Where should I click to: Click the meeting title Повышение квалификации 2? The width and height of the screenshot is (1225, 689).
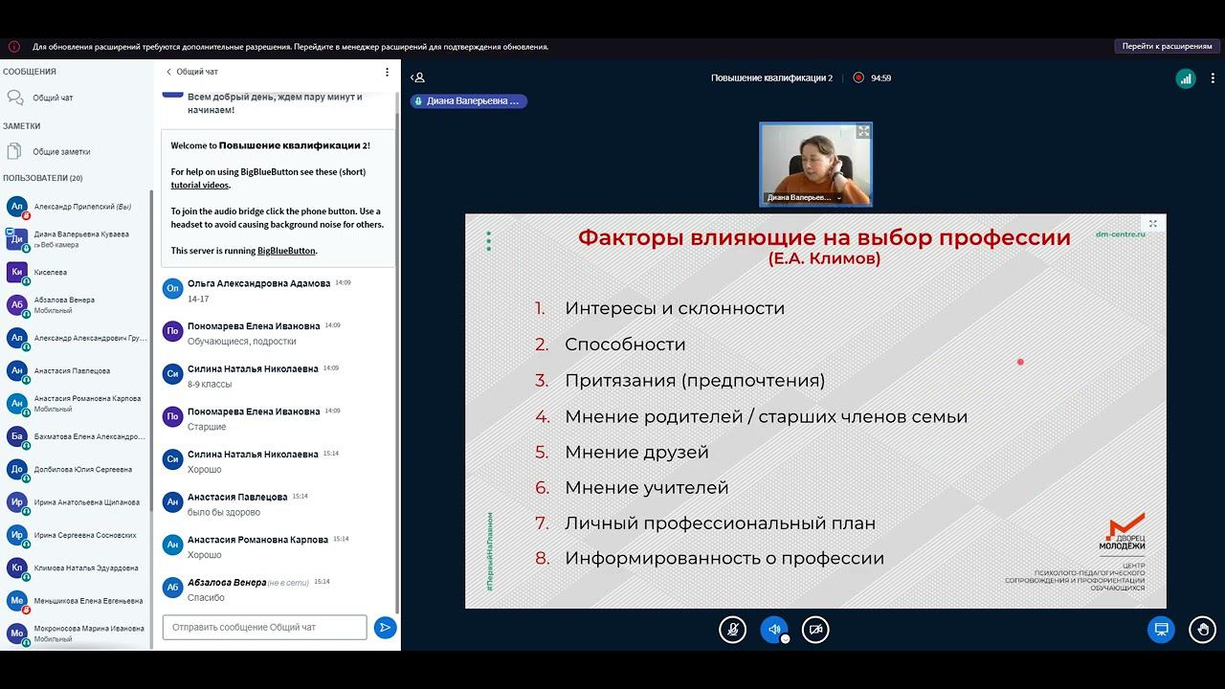771,78
